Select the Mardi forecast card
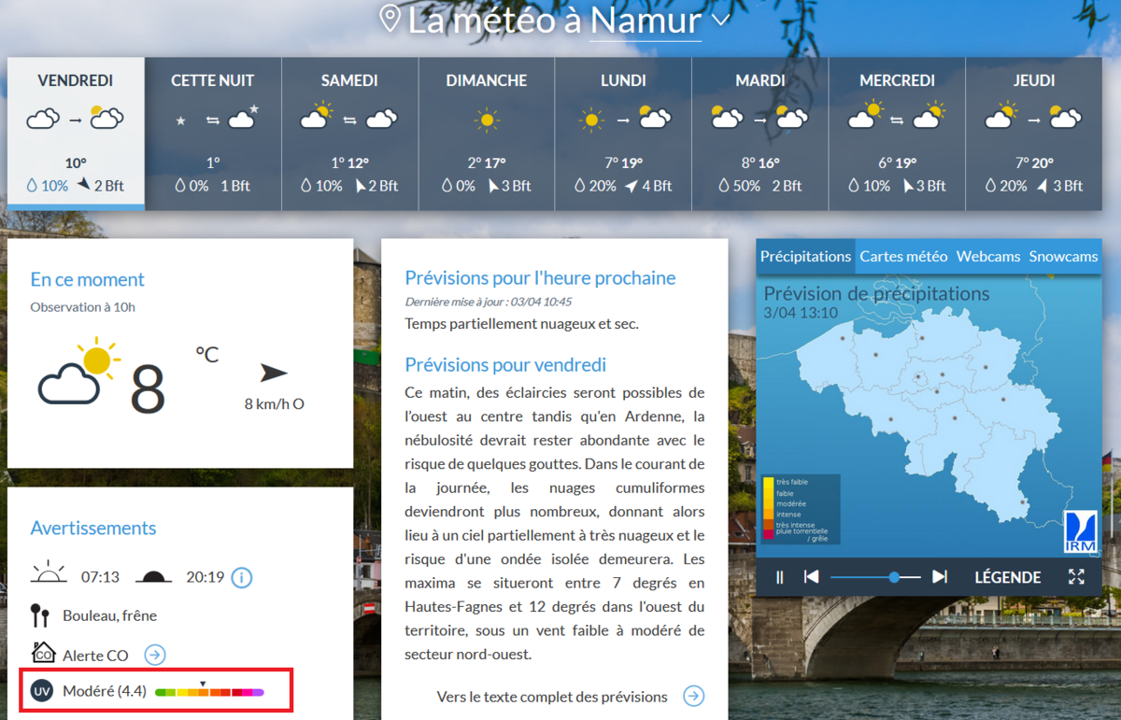This screenshot has height=720, width=1121. coord(759,133)
